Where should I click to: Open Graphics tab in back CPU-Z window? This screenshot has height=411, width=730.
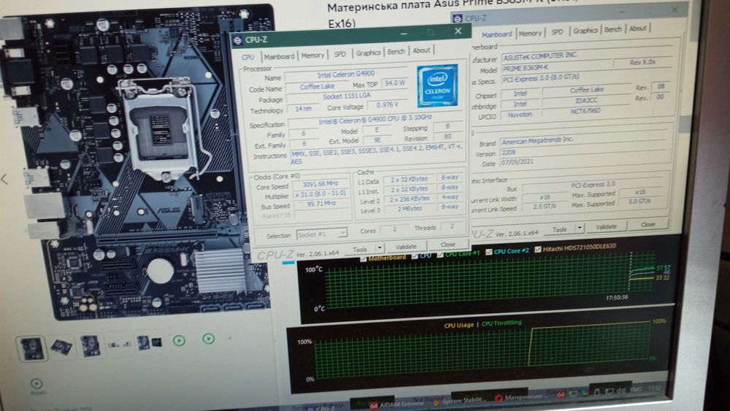(x=585, y=31)
